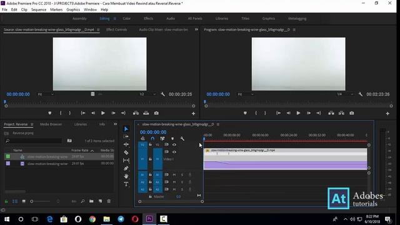This screenshot has height=225, width=400.
Task: Toggle V2 track output eye
Action: click(x=174, y=144)
